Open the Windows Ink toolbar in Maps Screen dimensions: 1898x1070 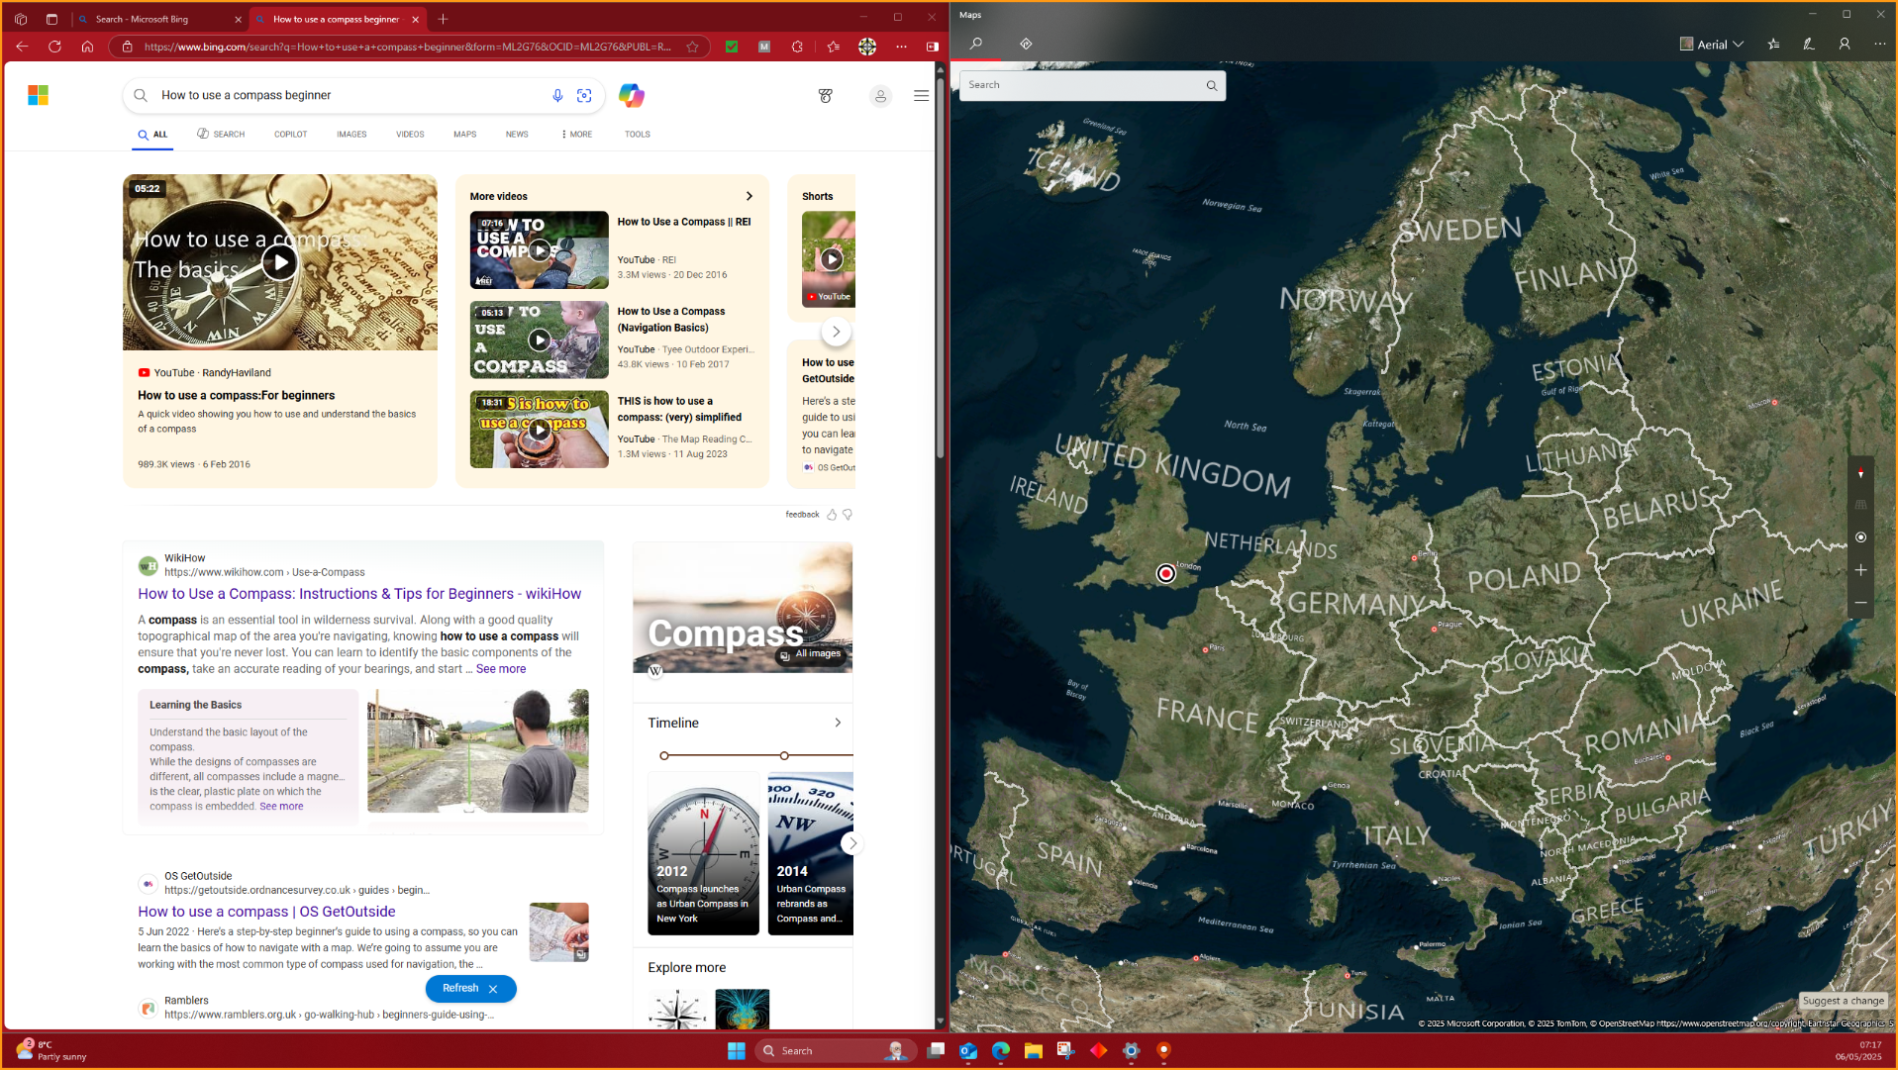[x=1809, y=44]
